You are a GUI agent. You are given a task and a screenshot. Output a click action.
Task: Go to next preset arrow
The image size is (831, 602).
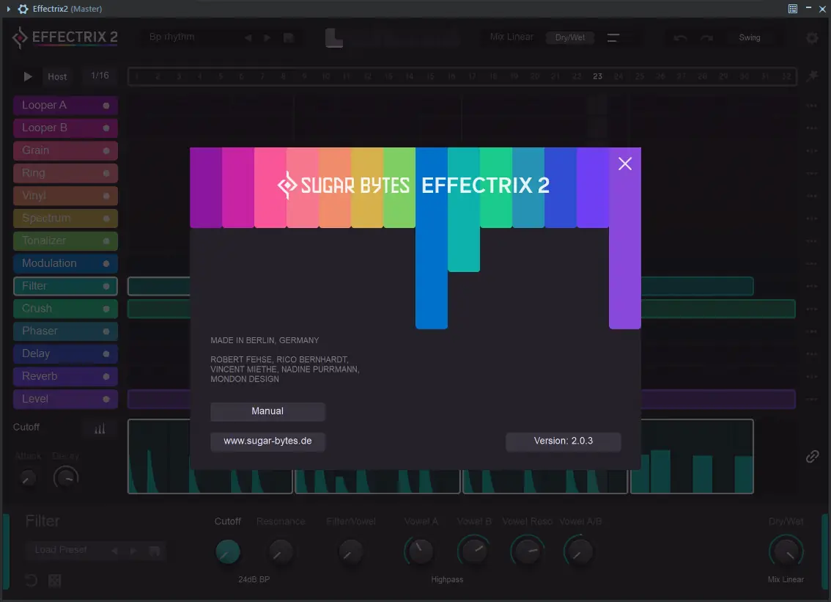267,37
